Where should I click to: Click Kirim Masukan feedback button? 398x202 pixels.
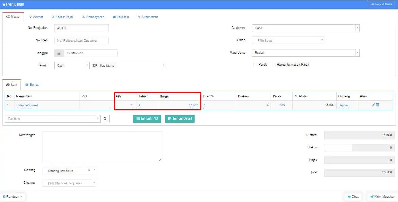382,197
